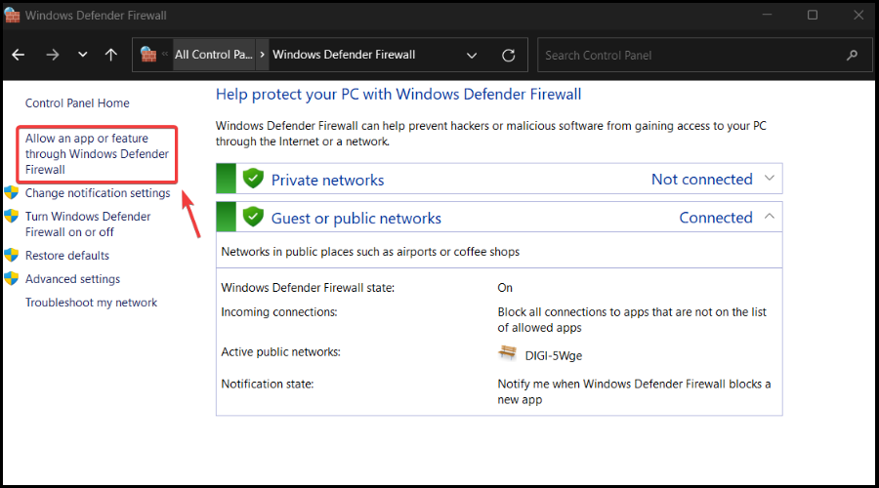Click the Connected status text
The image size is (879, 488).
[x=716, y=218]
